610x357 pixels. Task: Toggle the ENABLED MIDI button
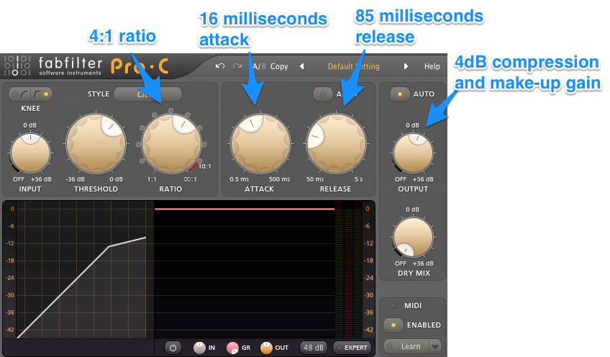[x=393, y=325]
